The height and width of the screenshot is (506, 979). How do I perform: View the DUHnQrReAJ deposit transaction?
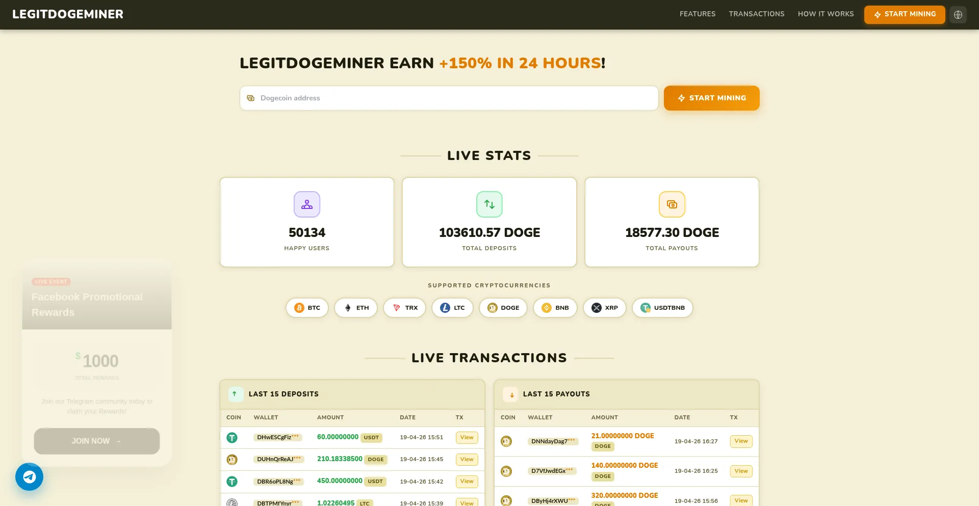tap(467, 460)
